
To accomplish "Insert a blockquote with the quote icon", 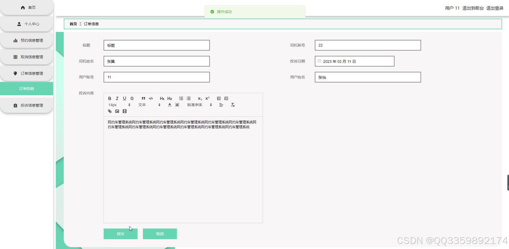I will click(143, 98).
